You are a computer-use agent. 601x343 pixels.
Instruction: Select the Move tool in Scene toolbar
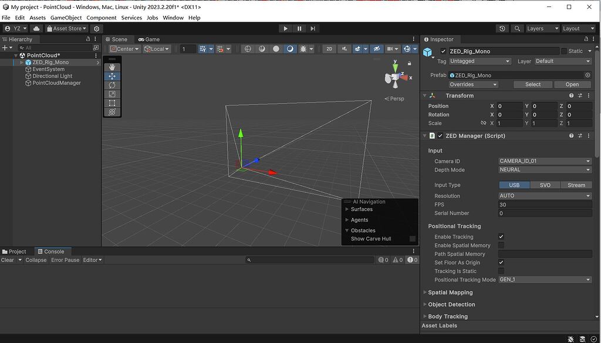click(112, 75)
